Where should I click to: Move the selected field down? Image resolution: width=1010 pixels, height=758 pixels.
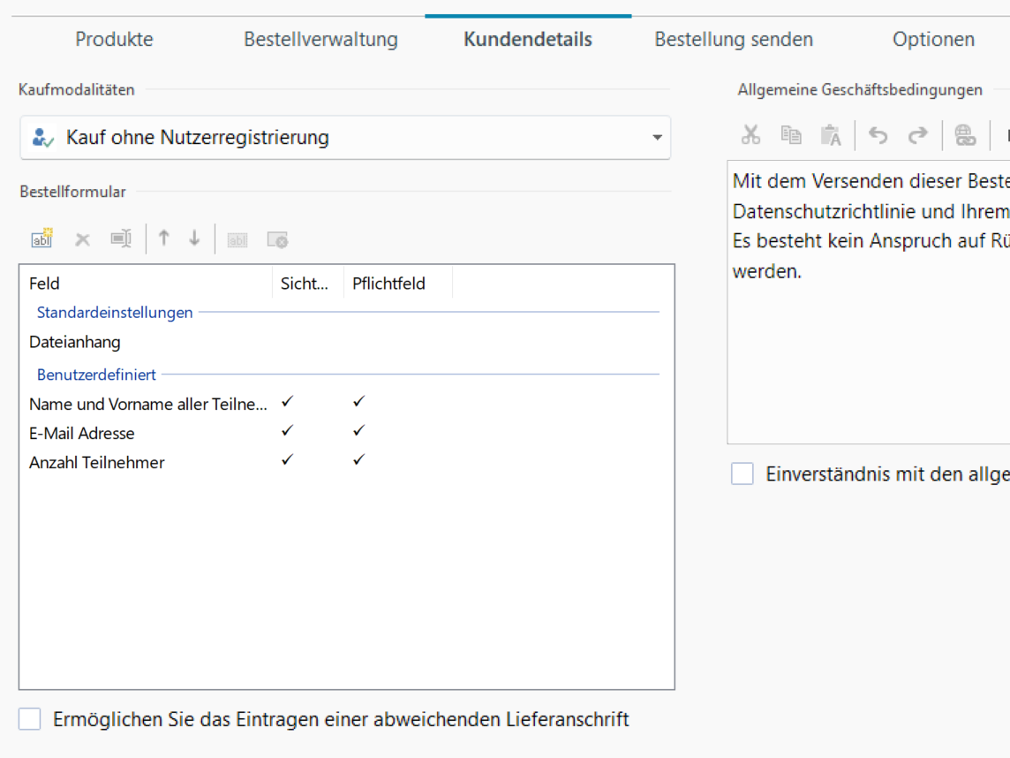coord(194,239)
